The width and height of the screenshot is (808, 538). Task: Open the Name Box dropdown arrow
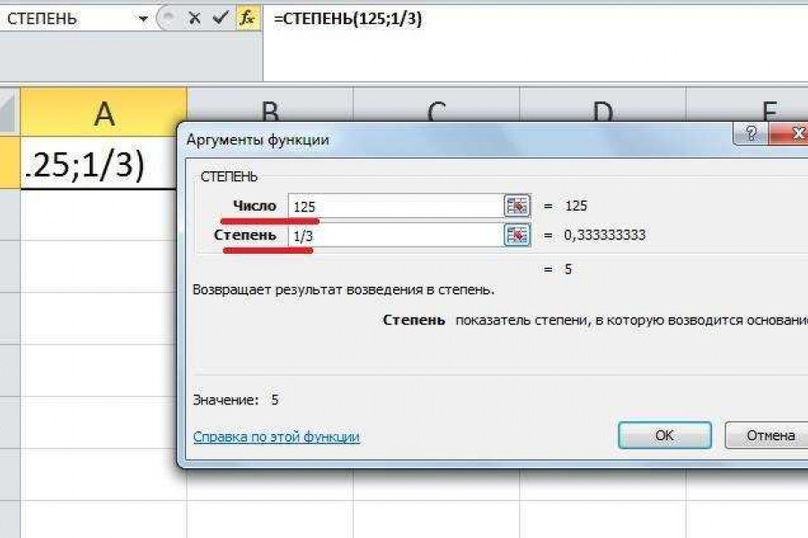(143, 19)
